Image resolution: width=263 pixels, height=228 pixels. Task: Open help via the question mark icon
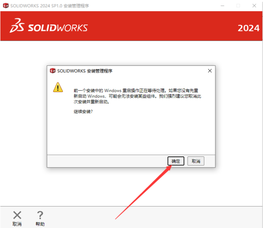(x=40, y=215)
